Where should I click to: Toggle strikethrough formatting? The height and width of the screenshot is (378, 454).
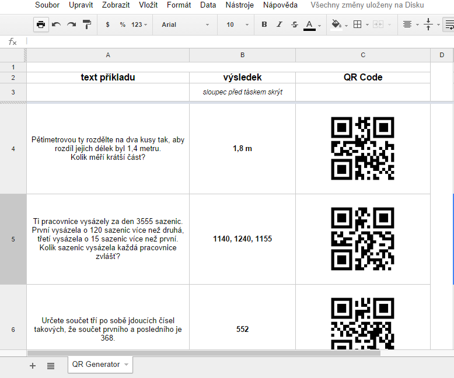[x=295, y=24]
